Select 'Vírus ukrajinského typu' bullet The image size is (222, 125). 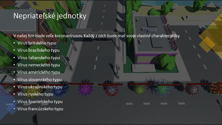[40, 87]
